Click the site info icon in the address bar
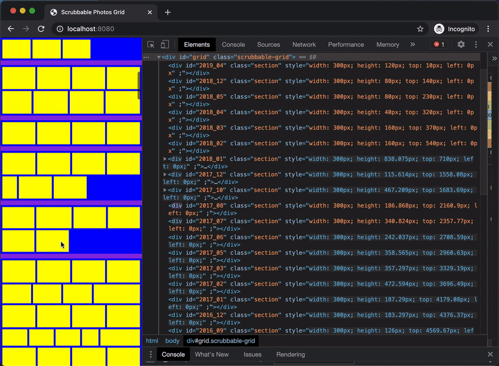This screenshot has height=366, width=499. tap(60, 29)
